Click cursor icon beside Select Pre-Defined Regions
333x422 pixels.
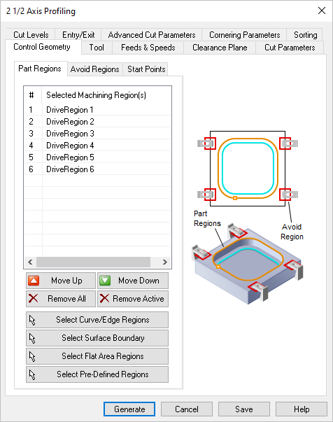(32, 374)
